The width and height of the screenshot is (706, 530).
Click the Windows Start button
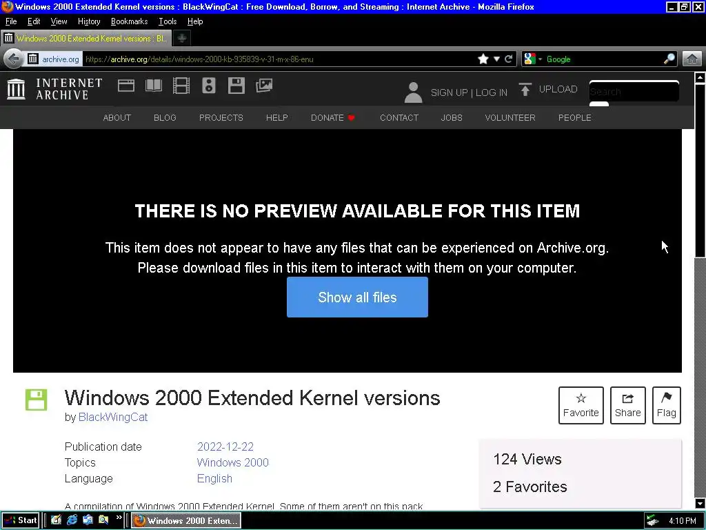point(20,520)
